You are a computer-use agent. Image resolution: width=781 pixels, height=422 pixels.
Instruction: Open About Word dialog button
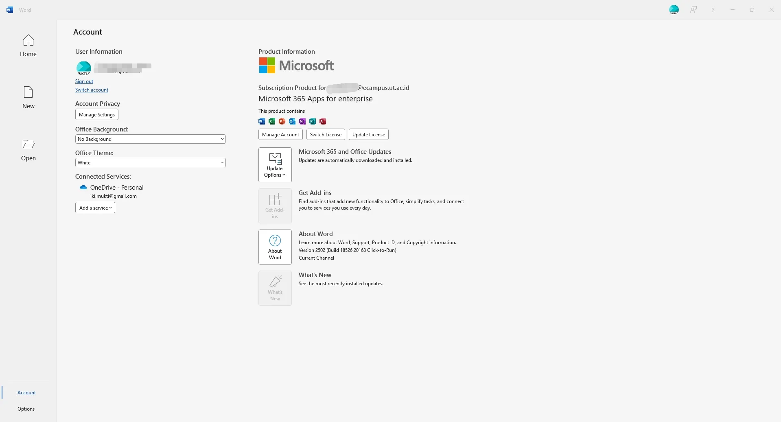(x=275, y=247)
